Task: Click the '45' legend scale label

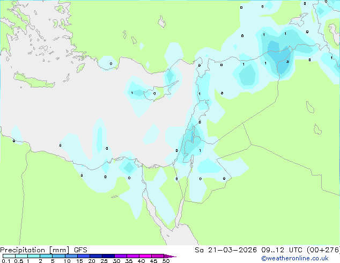Action: 154,261
